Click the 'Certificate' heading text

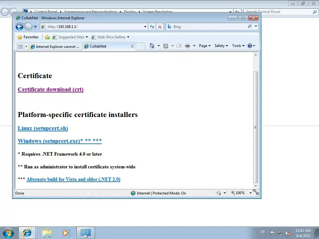click(35, 76)
